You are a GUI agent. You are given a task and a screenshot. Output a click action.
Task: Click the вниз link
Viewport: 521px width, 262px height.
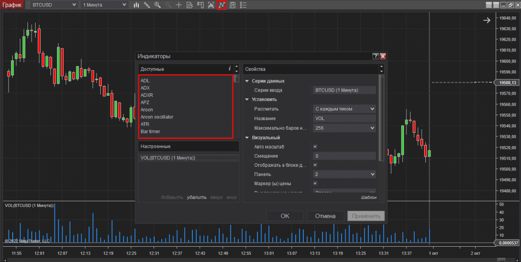click(231, 197)
